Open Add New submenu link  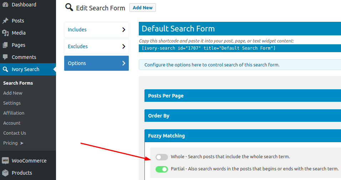(12, 93)
